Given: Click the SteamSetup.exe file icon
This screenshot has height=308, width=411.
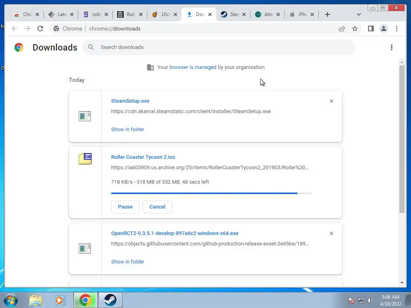Looking at the screenshot, I should [85, 116].
